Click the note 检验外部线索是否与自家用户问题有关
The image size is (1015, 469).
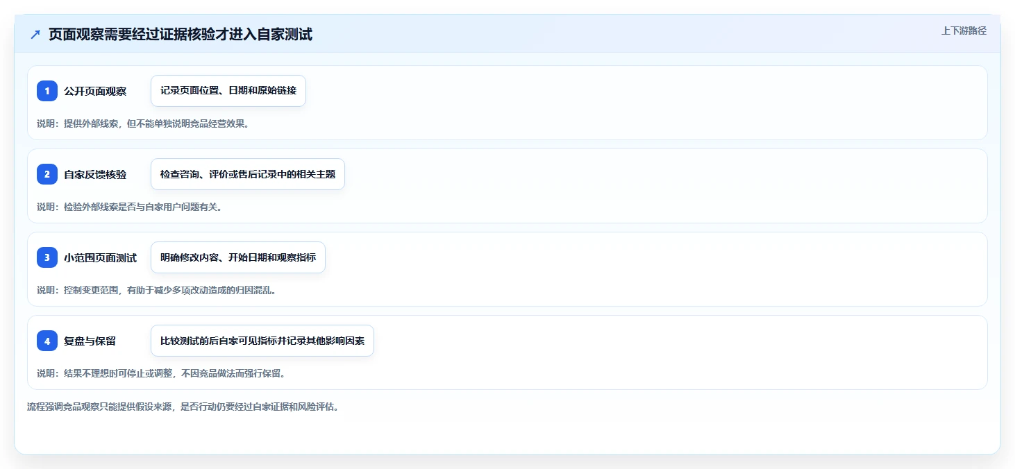coord(143,207)
